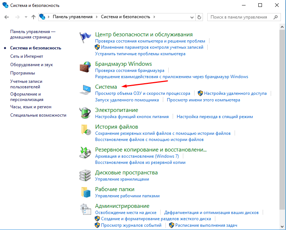The image size is (286, 230).
Task: Go back with the left arrow button
Action: pyautogui.click(x=7, y=17)
